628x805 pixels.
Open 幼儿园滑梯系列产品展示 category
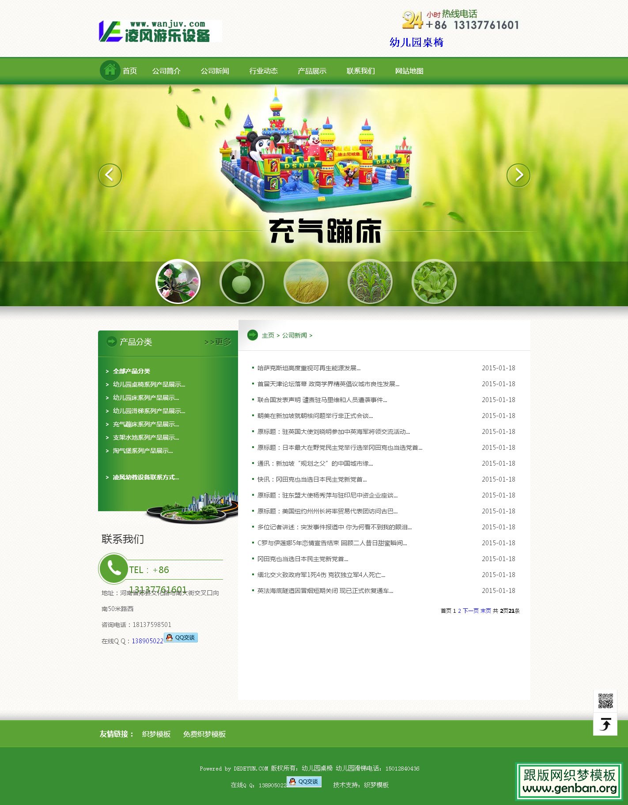[x=149, y=411]
